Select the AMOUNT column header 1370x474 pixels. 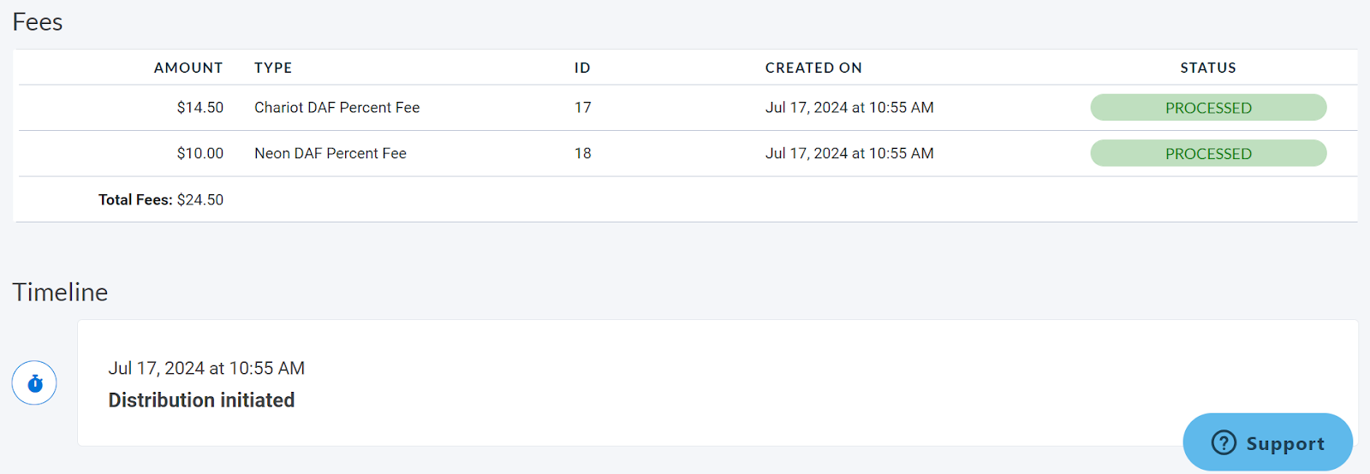click(x=188, y=68)
